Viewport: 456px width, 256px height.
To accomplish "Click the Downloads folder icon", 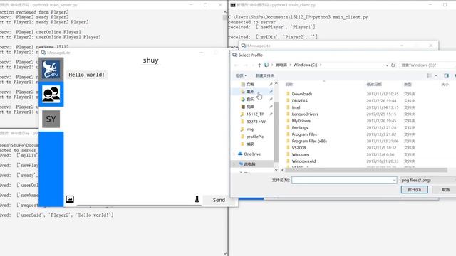I will coord(288,94).
